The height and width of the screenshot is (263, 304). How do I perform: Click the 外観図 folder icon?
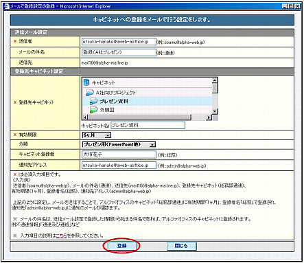pyautogui.click(x=93, y=109)
